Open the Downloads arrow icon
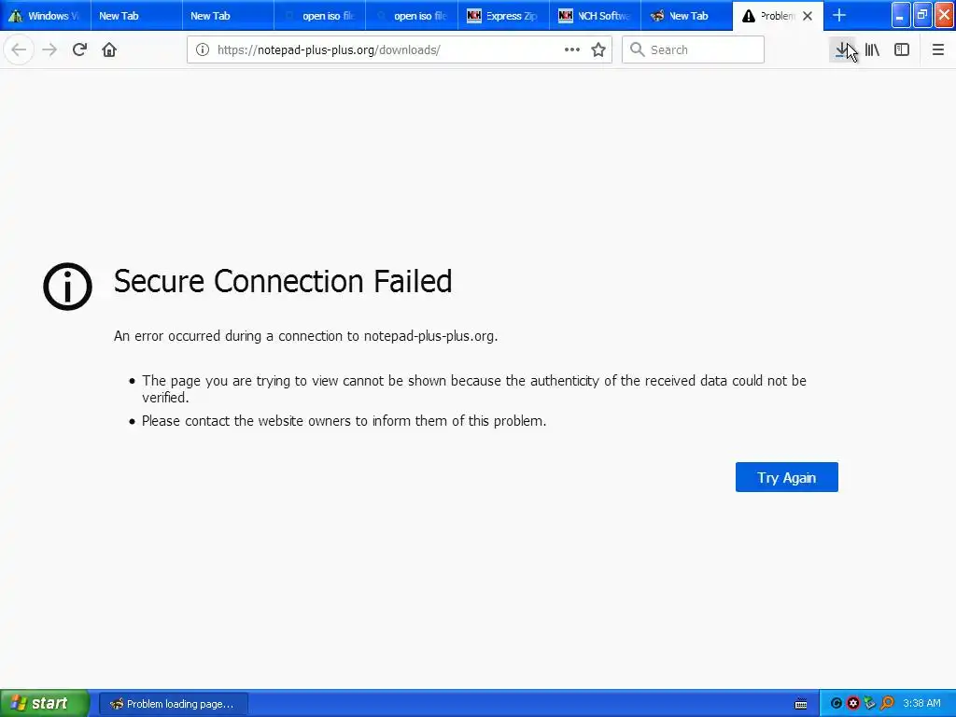Image resolution: width=956 pixels, height=717 pixels. click(x=842, y=49)
